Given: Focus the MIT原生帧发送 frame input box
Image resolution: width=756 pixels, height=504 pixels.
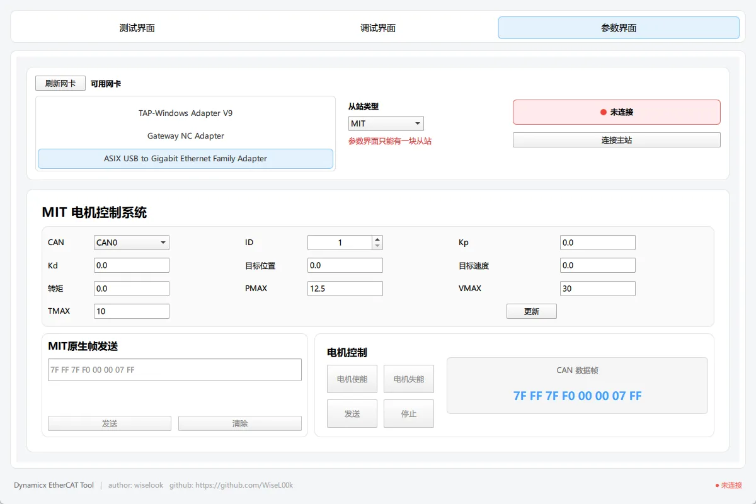Looking at the screenshot, I should tap(175, 370).
